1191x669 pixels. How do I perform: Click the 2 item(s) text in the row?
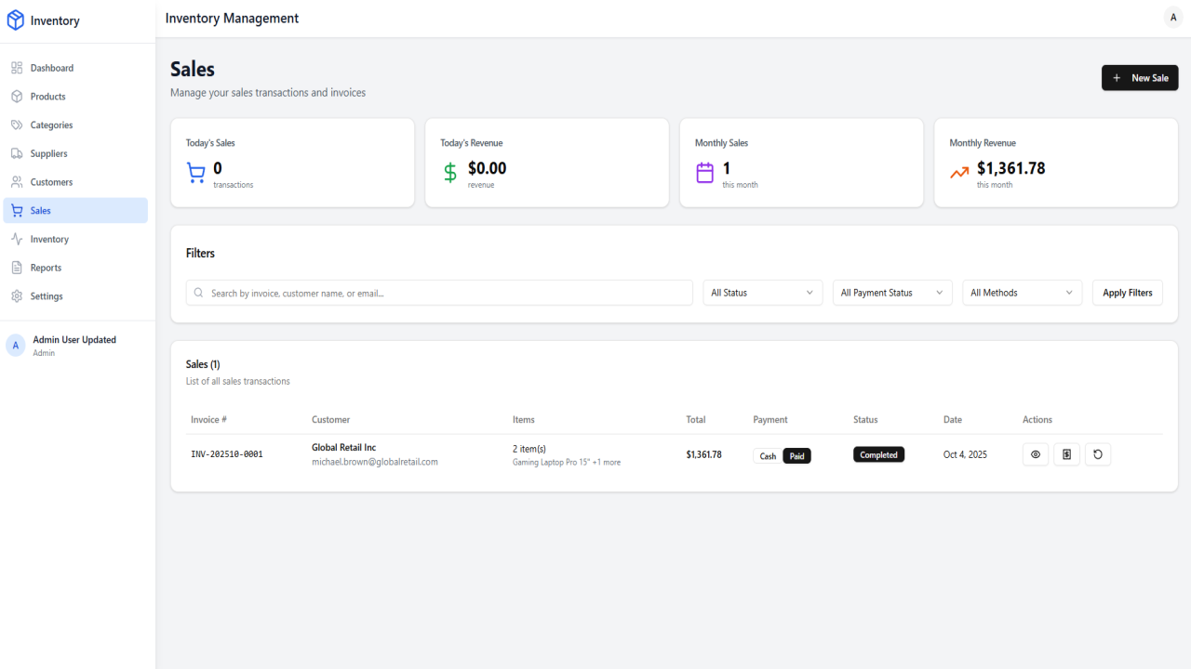(529, 449)
